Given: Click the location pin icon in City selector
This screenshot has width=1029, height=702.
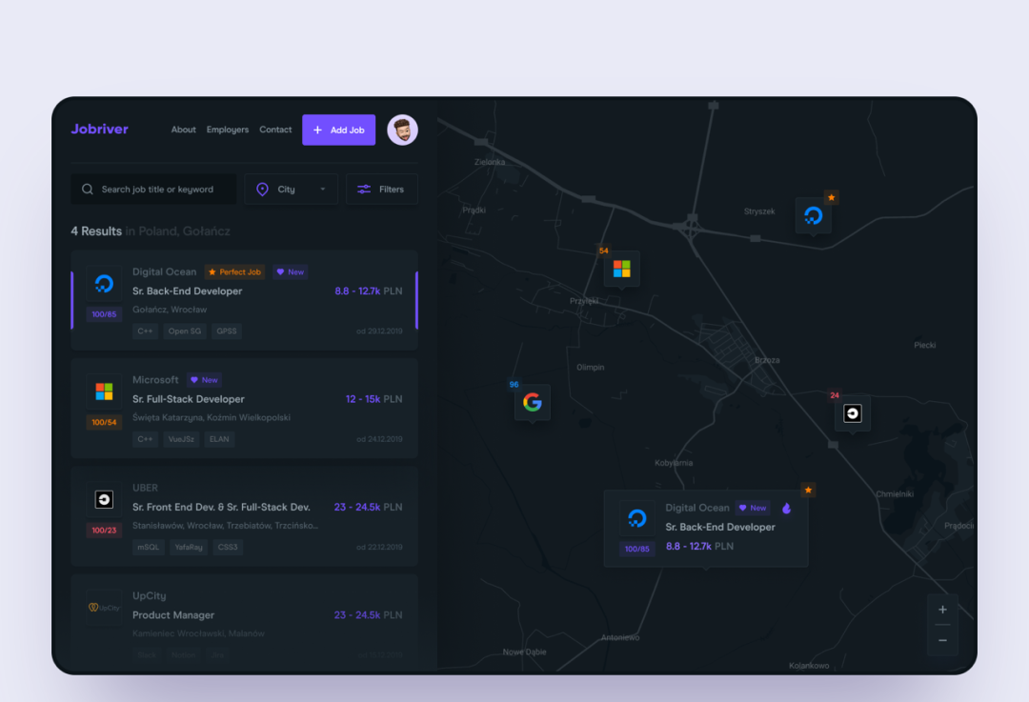Looking at the screenshot, I should pyautogui.click(x=262, y=189).
